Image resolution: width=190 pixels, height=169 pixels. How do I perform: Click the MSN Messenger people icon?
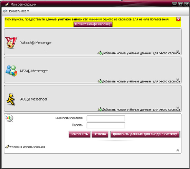[11, 71]
